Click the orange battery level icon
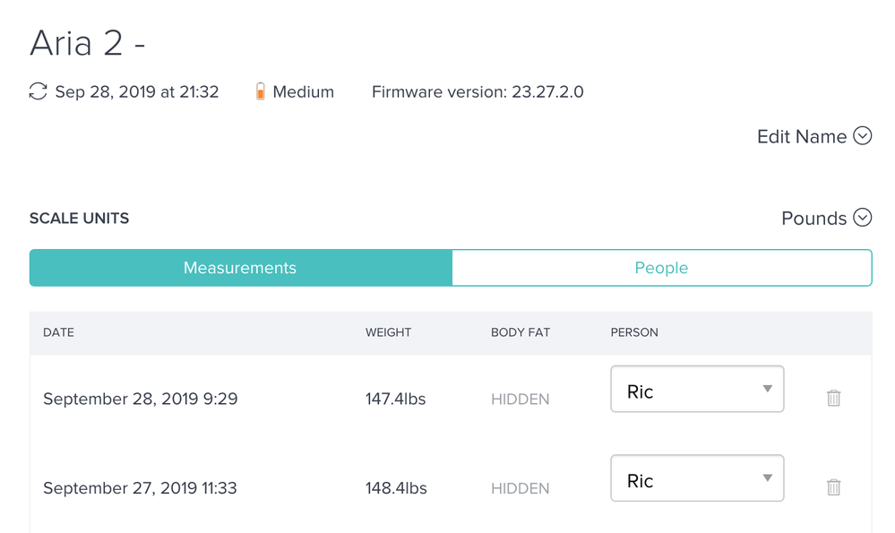The width and height of the screenshot is (895, 533). point(260,91)
